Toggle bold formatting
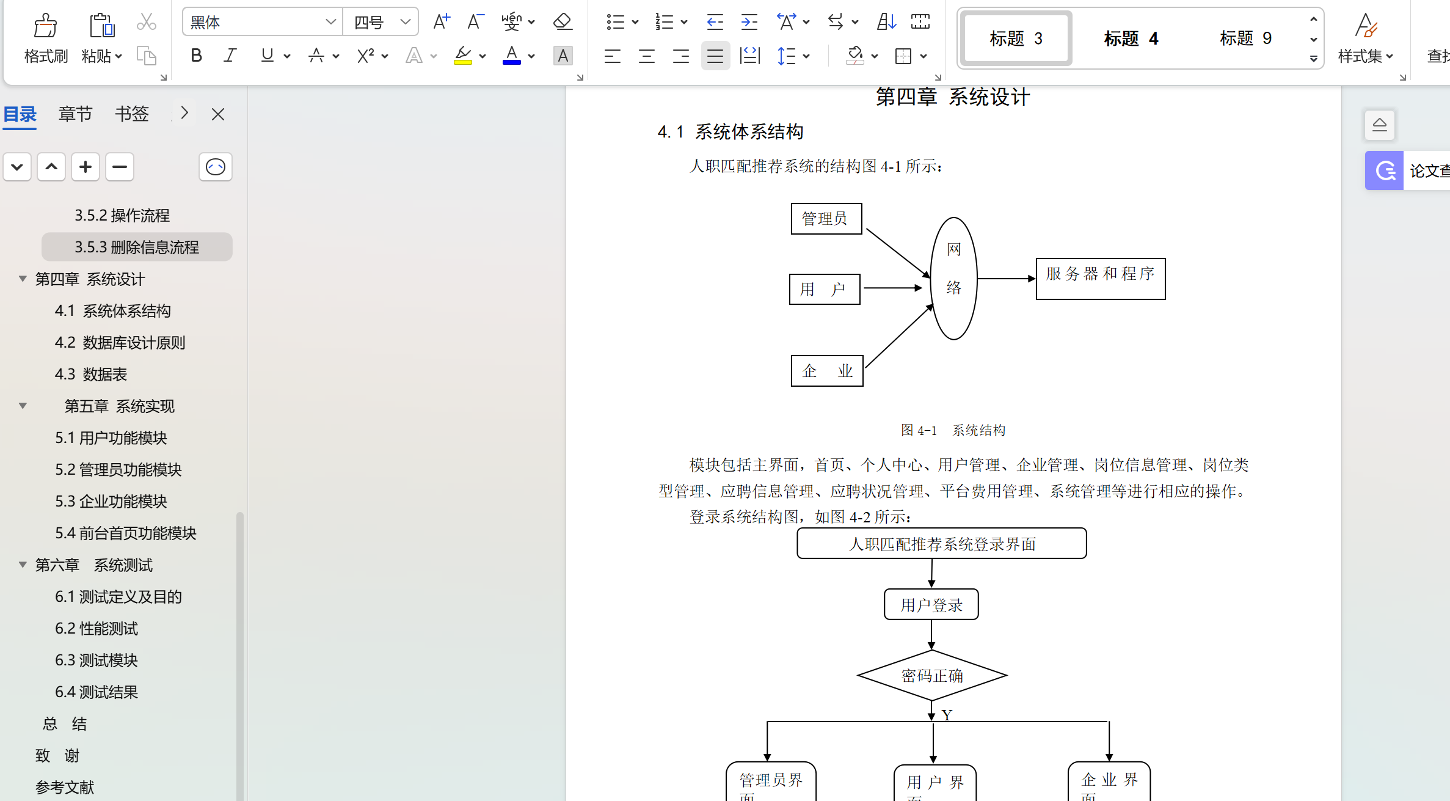Image resolution: width=1450 pixels, height=801 pixels. (x=196, y=56)
